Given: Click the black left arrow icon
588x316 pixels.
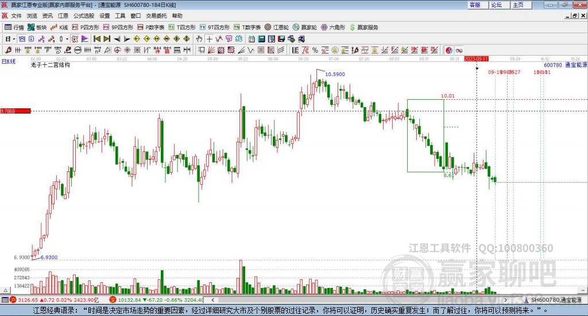Looking at the screenshot, I should coord(117,39).
